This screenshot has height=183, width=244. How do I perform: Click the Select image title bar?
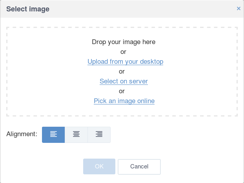(122, 9)
